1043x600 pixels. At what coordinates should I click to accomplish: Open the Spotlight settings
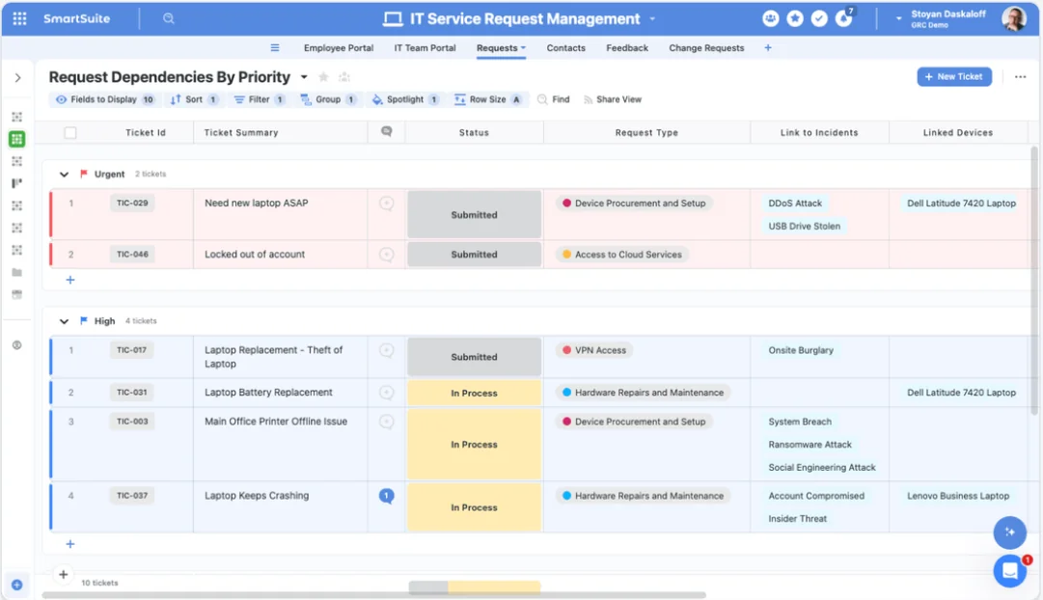(406, 99)
